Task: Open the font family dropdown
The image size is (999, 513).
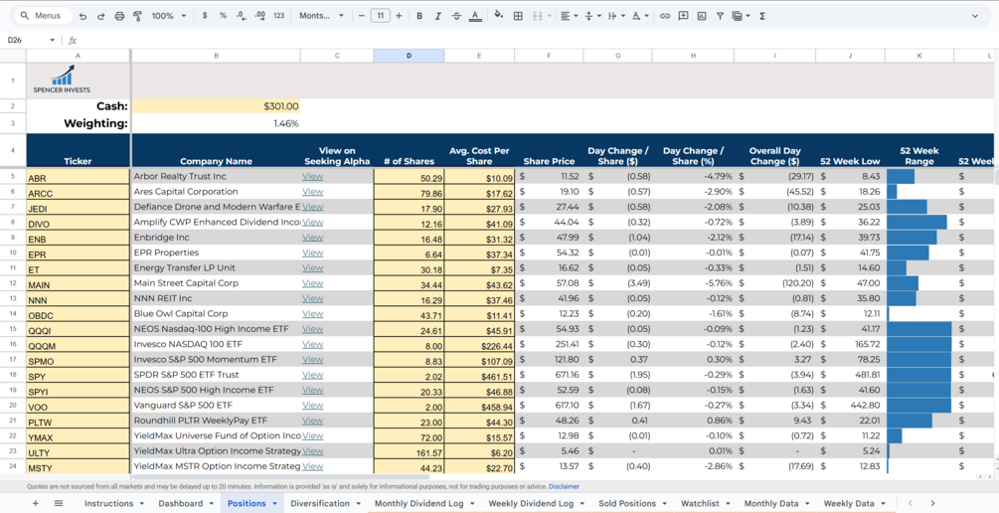Action: 321,16
